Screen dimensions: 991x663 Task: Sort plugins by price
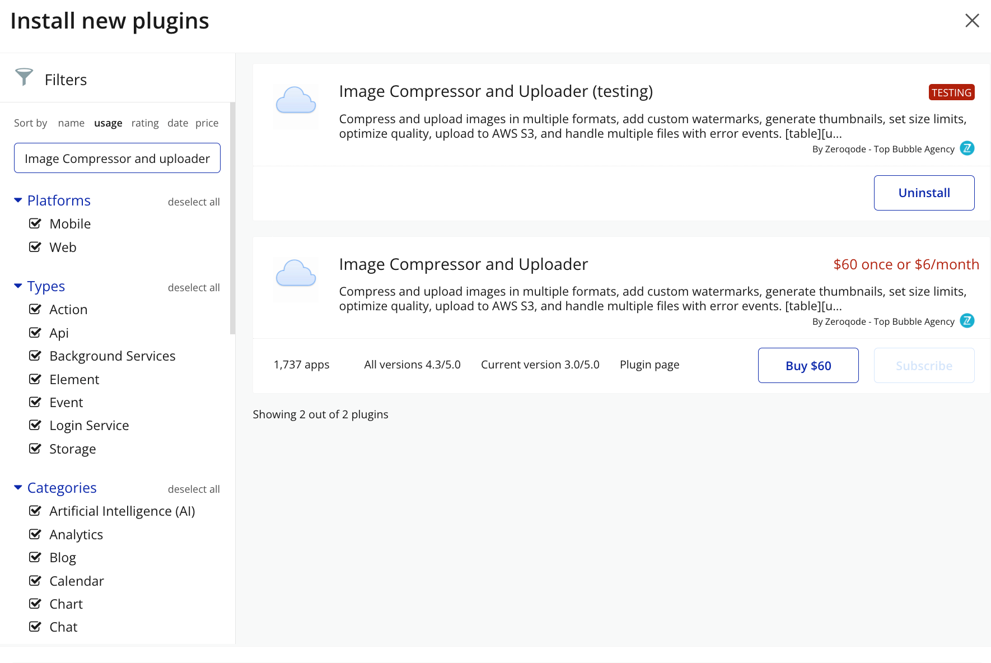207,123
